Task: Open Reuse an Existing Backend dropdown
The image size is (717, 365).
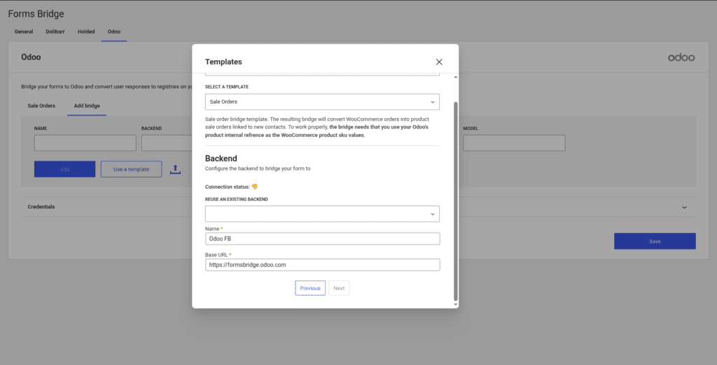Action: (322, 214)
